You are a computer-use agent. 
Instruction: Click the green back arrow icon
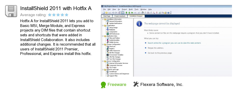point(132,13)
